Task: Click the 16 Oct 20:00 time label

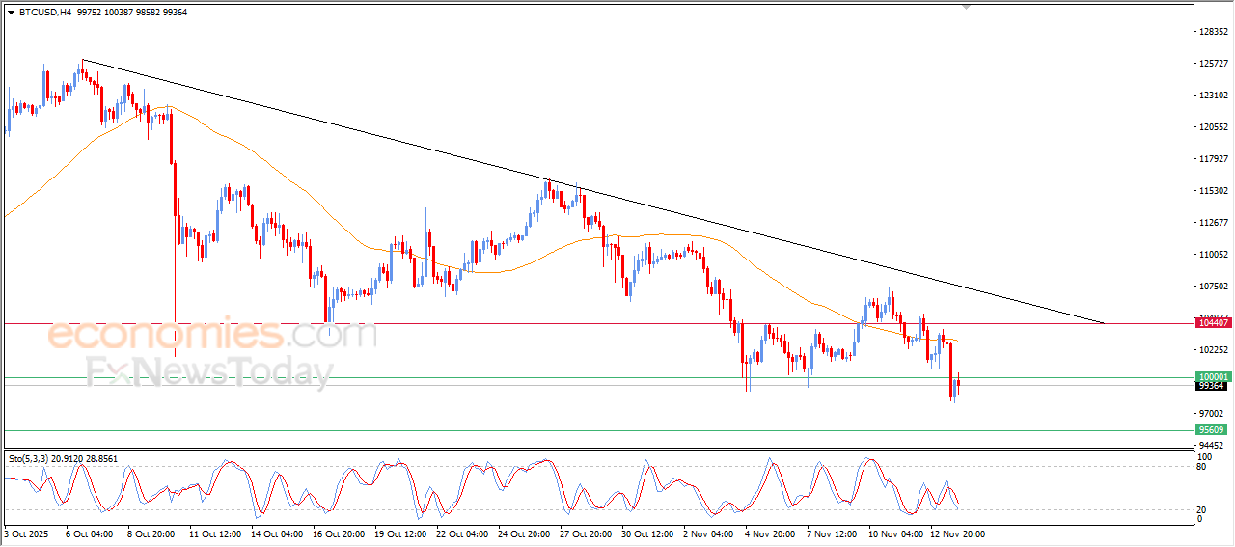Action: click(x=338, y=533)
